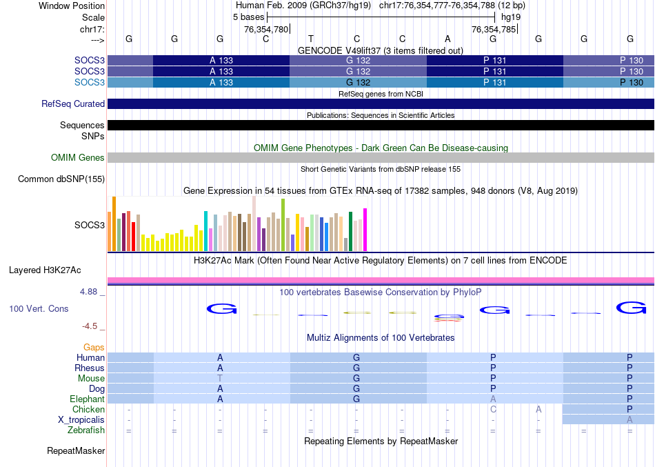This screenshot has width=655, height=467.
Task: Click the 4.88 PhyloP upper scale value
Action: pyautogui.click(x=88, y=292)
